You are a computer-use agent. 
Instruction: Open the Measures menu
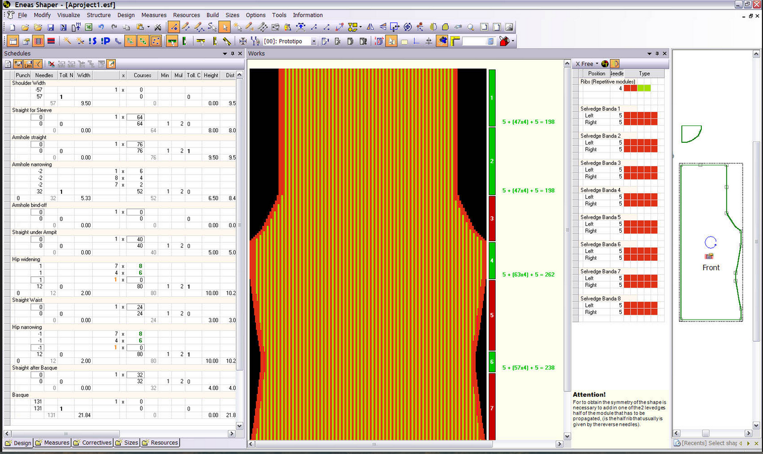coord(154,15)
